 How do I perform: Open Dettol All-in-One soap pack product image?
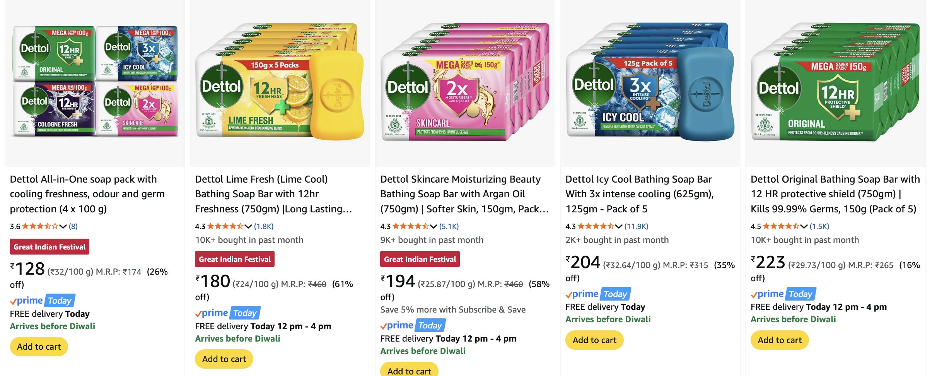coord(95,81)
